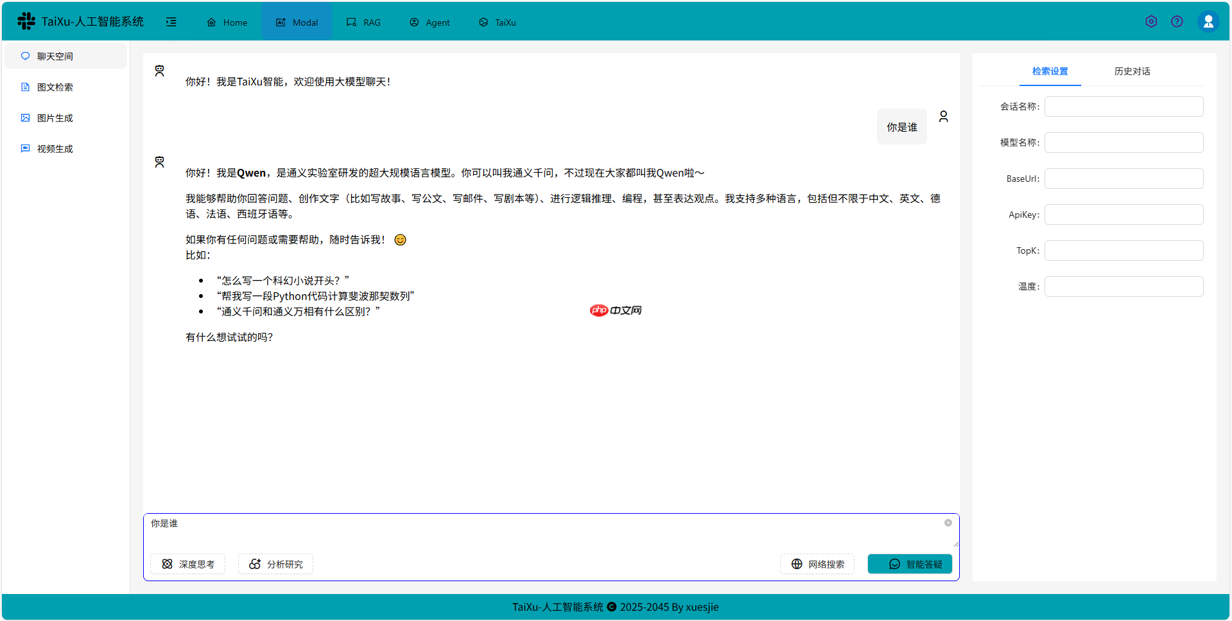Image resolution: width=1232 pixels, height=621 pixels.
Task: Open 视频生成 from the left sidebar
Action: coord(55,148)
